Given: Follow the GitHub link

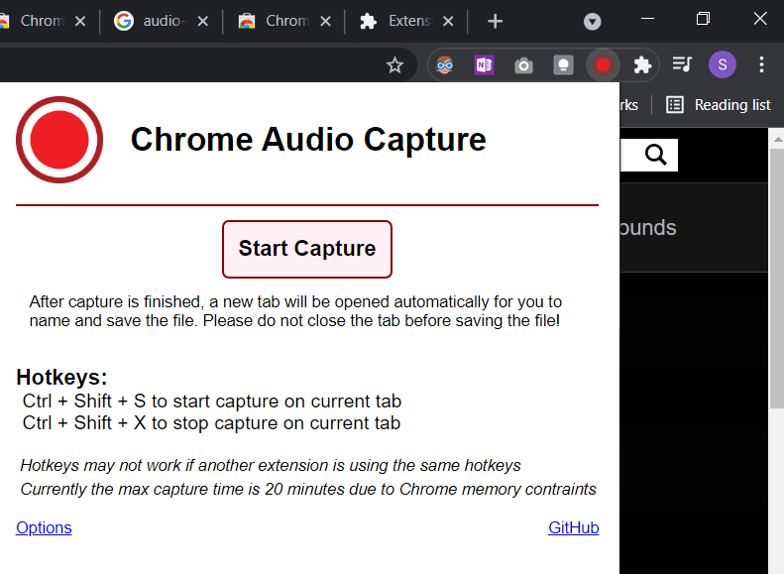Looking at the screenshot, I should click(x=573, y=527).
